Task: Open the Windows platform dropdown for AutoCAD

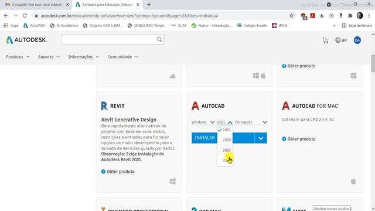Action: [x=203, y=122]
